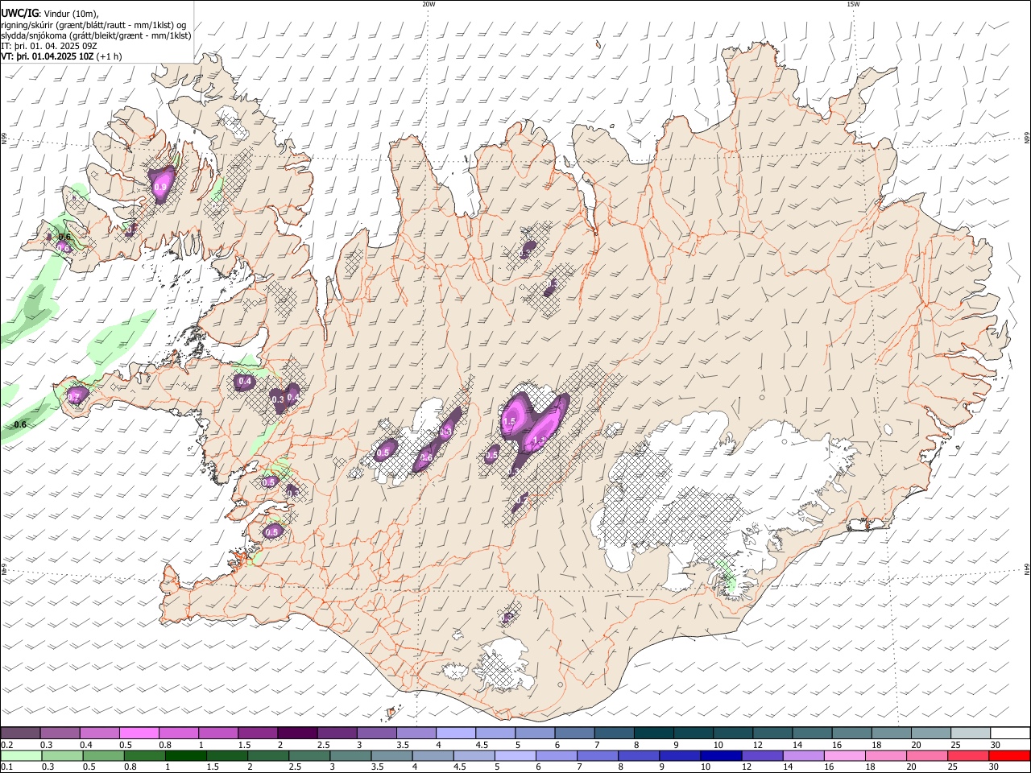
Task: Click the darkest purple 2–2.5 swatch in upper legend row
Action: [x=297, y=733]
